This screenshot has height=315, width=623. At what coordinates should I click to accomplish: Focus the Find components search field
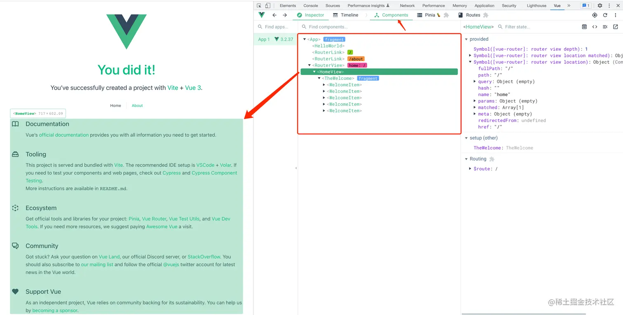(379, 27)
